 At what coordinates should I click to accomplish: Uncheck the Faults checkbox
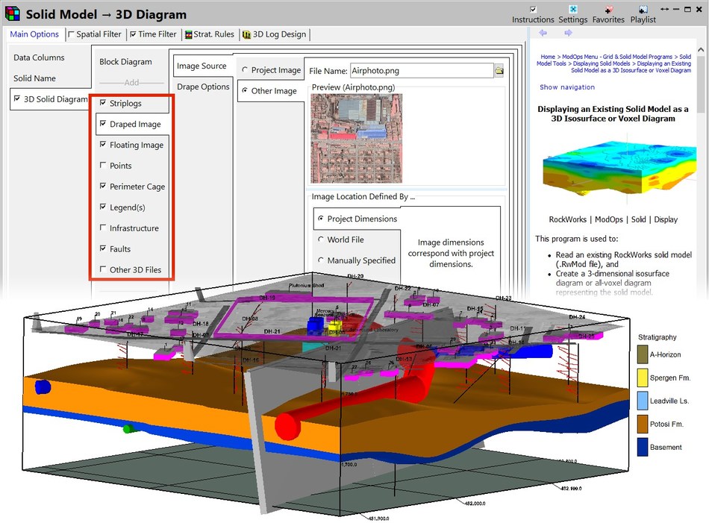pos(103,248)
